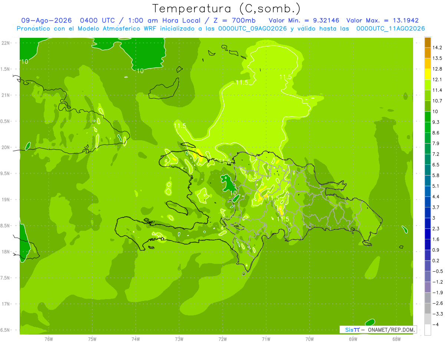Click the 13.5 legend label
The image size is (445, 344).
(437, 58)
